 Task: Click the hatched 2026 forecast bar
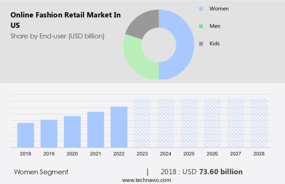tap(212, 123)
